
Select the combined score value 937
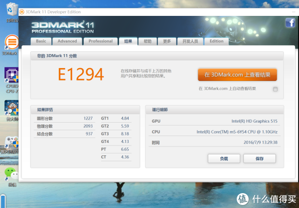[x=89, y=134]
